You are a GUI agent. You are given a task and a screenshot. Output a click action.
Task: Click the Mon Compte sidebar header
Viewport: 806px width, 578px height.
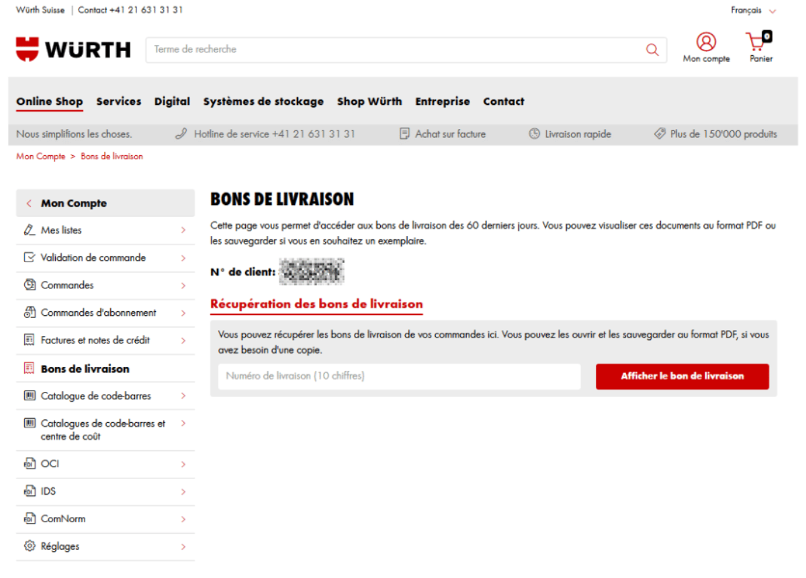pos(105,203)
